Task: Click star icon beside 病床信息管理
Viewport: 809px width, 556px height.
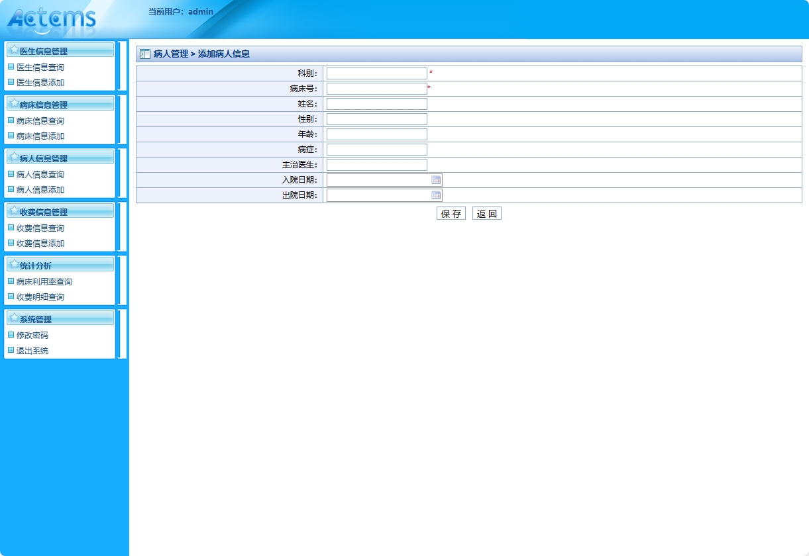Action: [x=14, y=103]
